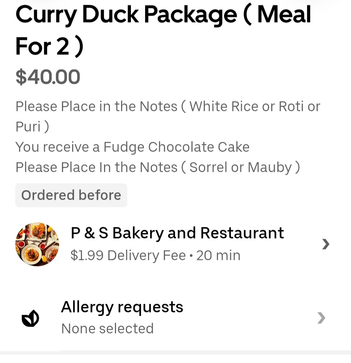Tap the Ordered before badge
Screen dimensions: 351x363
(71, 195)
